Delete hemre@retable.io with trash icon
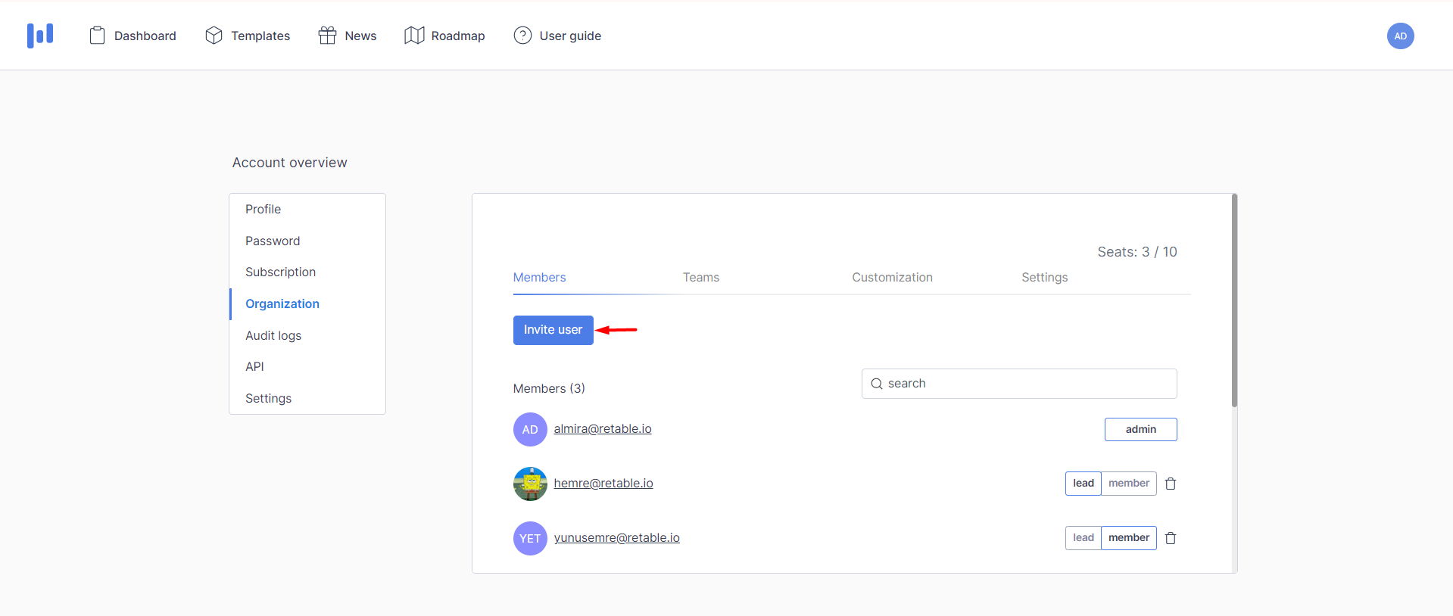 [1171, 484]
